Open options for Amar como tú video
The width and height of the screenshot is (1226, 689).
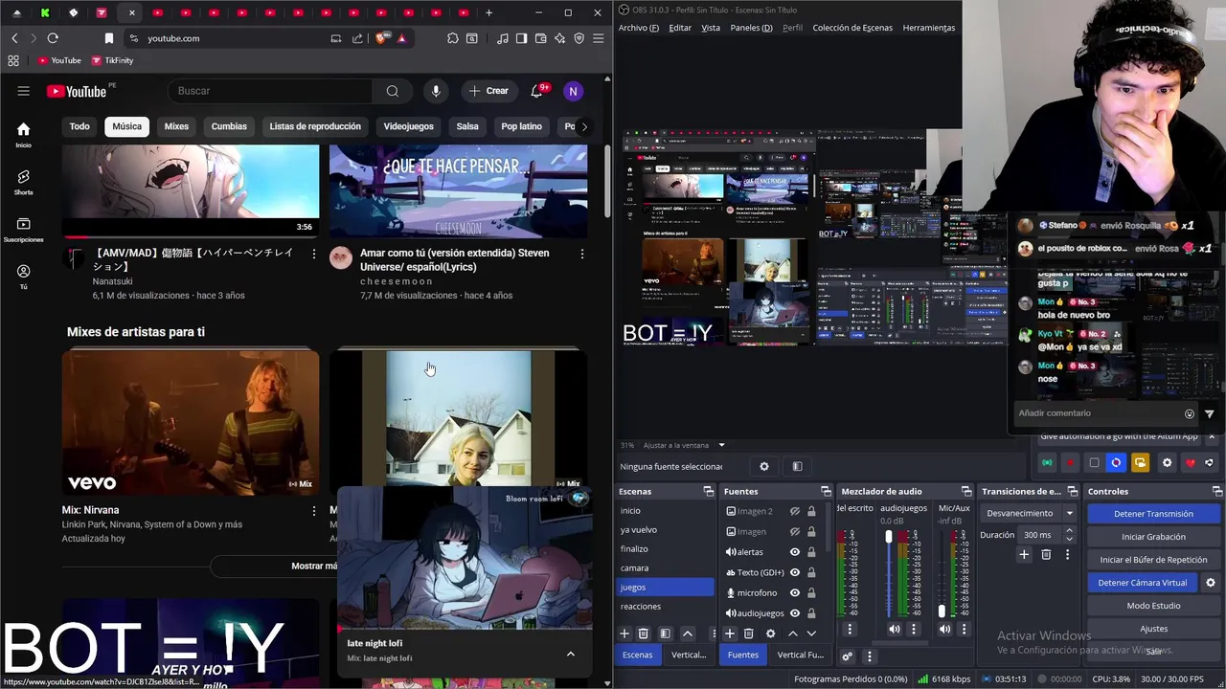pyautogui.click(x=581, y=254)
